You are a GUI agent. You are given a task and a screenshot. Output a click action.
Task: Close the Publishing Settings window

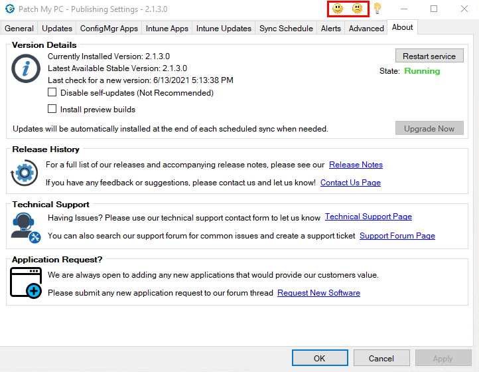click(464, 9)
